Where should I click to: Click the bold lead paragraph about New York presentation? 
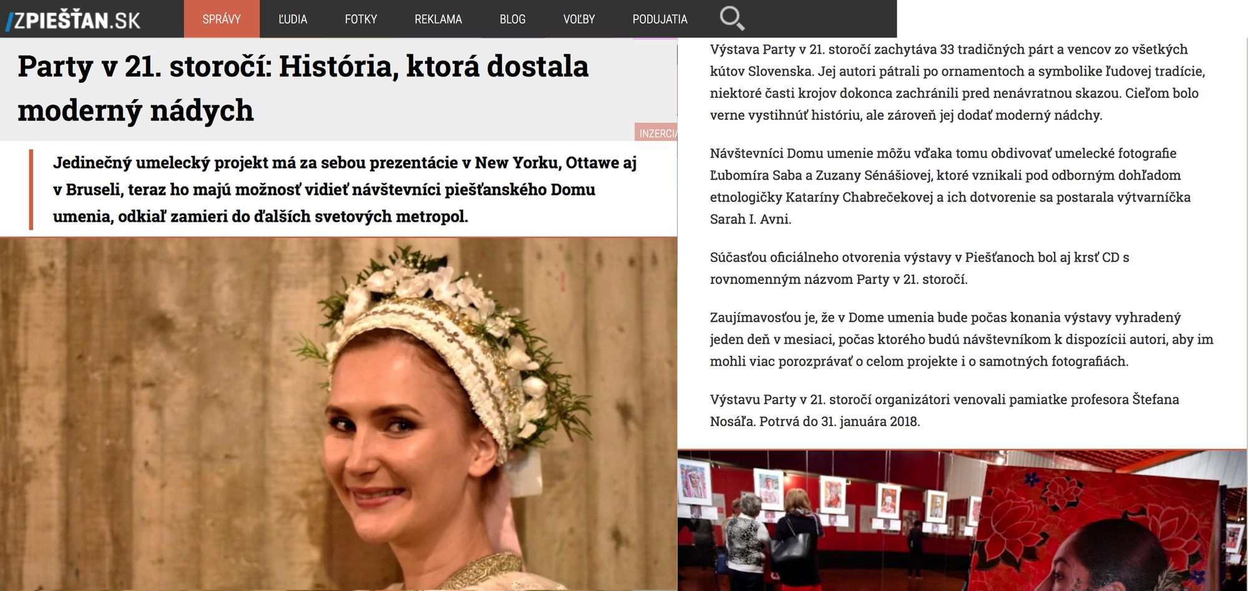(344, 189)
